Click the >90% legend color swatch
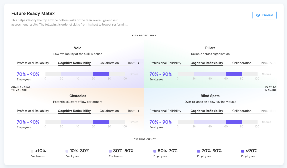The width and height of the screenshot is (287, 168). [x=243, y=151]
